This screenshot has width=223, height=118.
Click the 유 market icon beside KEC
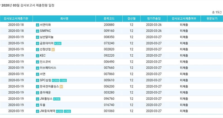[x=37, y=56]
